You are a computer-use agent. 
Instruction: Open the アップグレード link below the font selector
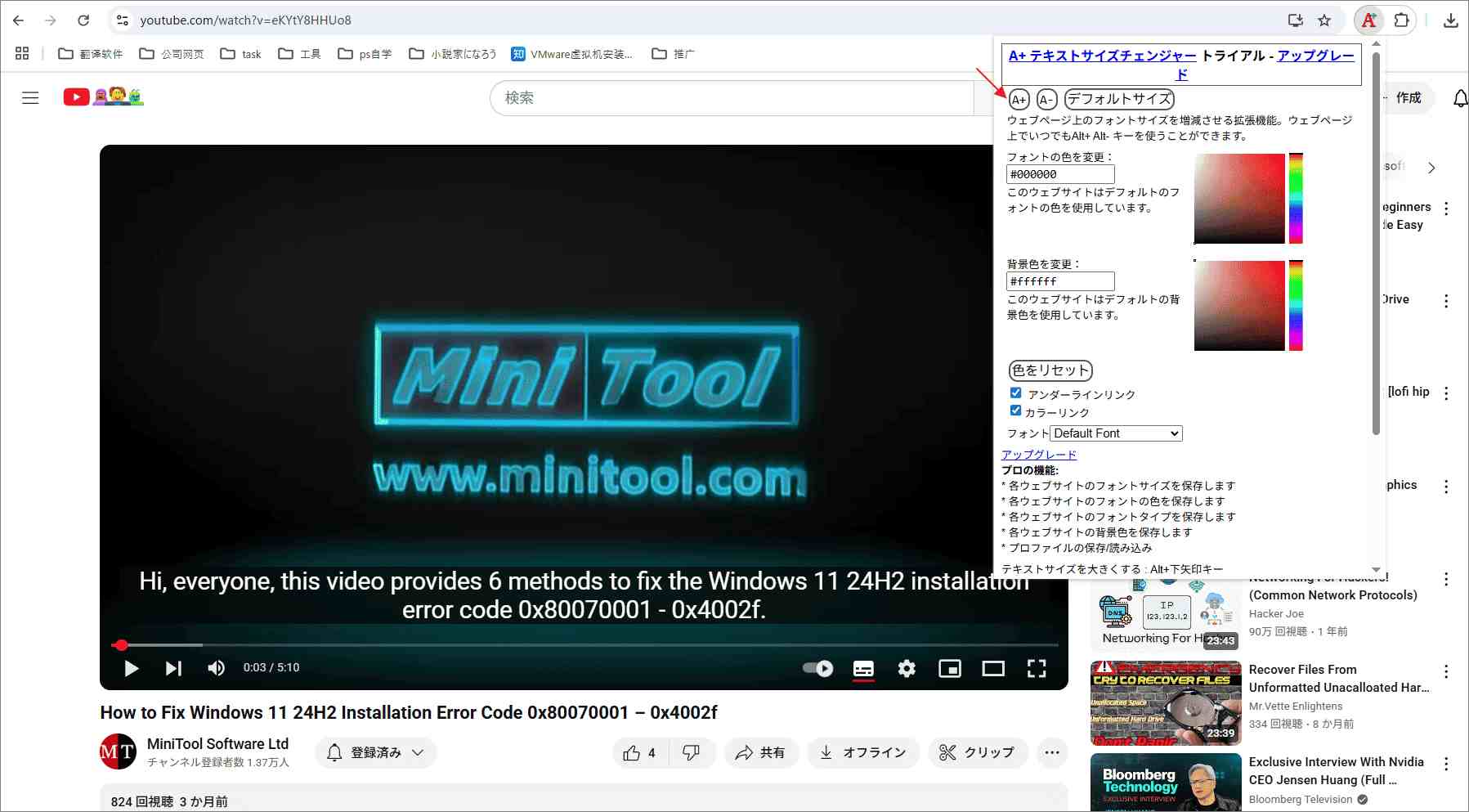(x=1039, y=455)
